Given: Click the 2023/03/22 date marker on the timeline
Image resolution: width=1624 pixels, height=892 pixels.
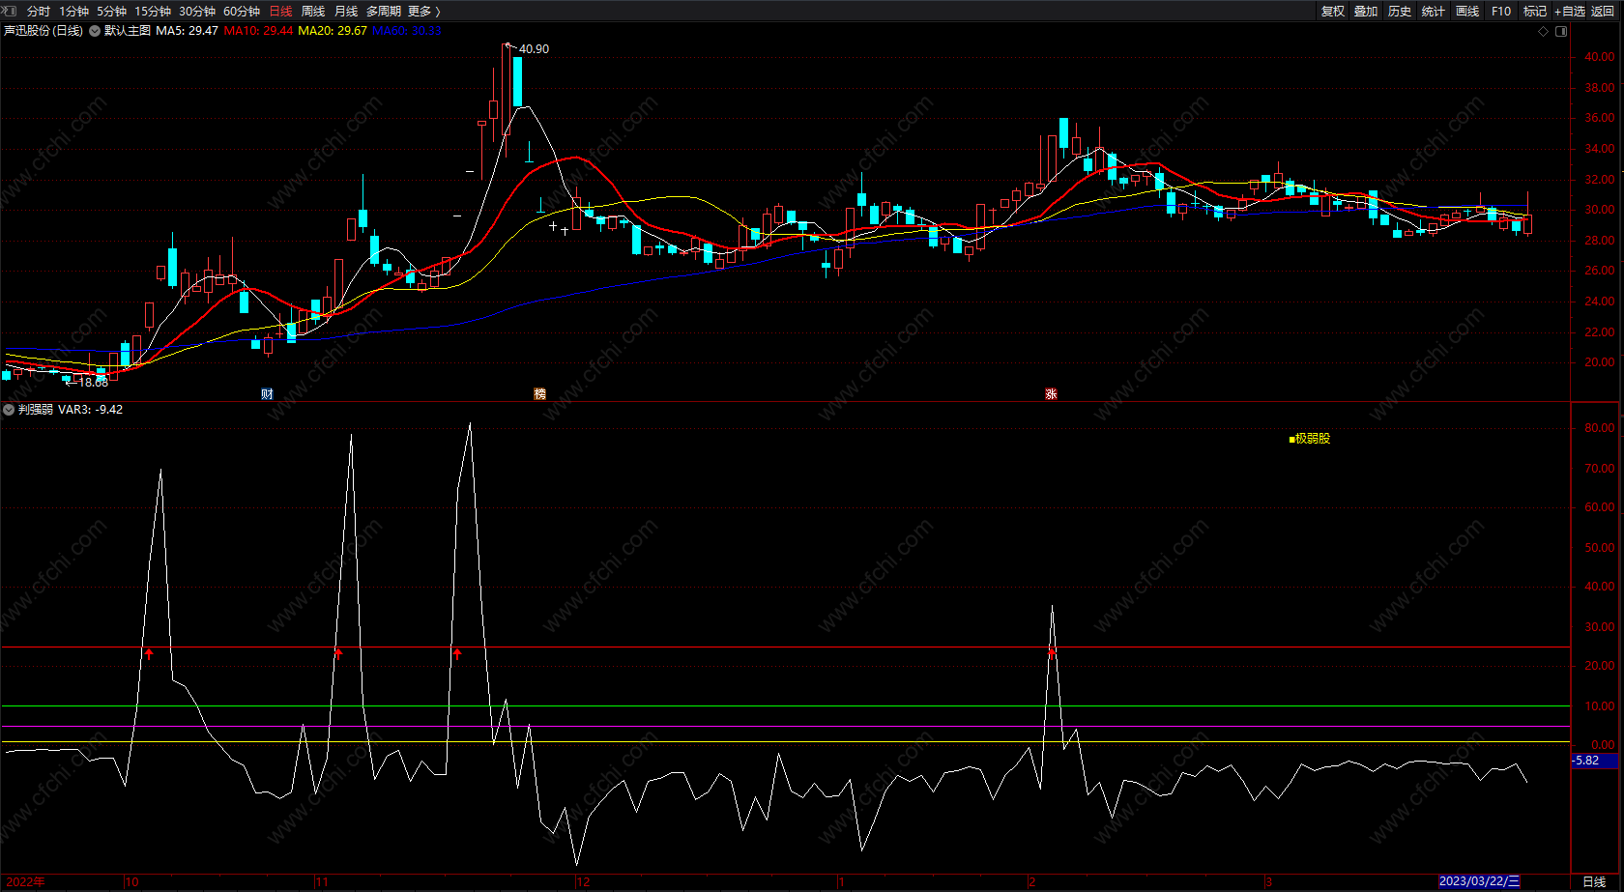Looking at the screenshot, I should (x=1479, y=881).
